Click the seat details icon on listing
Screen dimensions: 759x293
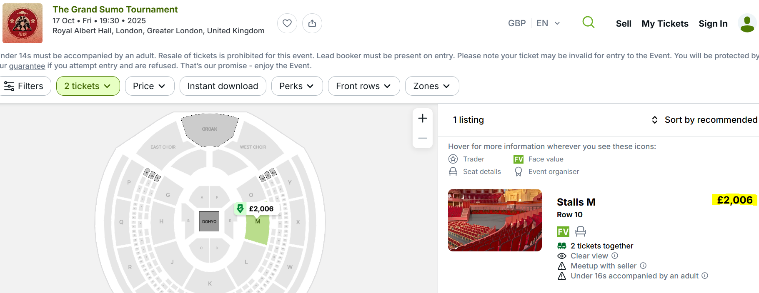581,231
